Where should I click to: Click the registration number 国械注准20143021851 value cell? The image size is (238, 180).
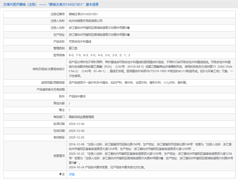click(83, 14)
